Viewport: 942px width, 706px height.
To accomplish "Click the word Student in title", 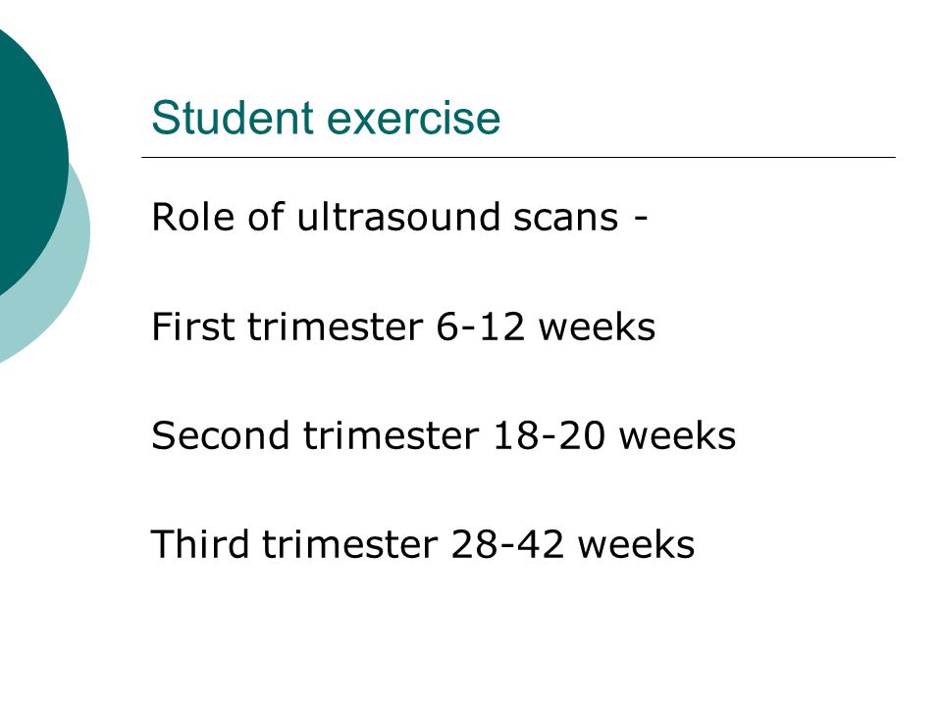I will click(233, 117).
